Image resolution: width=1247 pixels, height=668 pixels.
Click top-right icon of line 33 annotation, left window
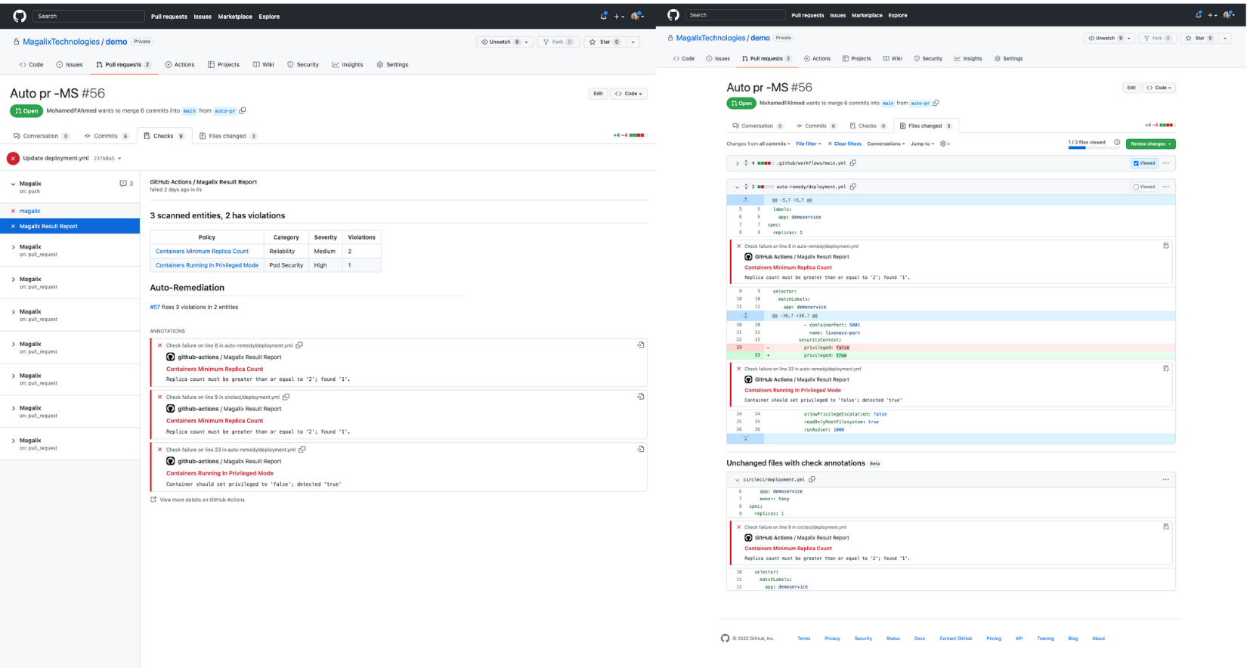pos(640,450)
